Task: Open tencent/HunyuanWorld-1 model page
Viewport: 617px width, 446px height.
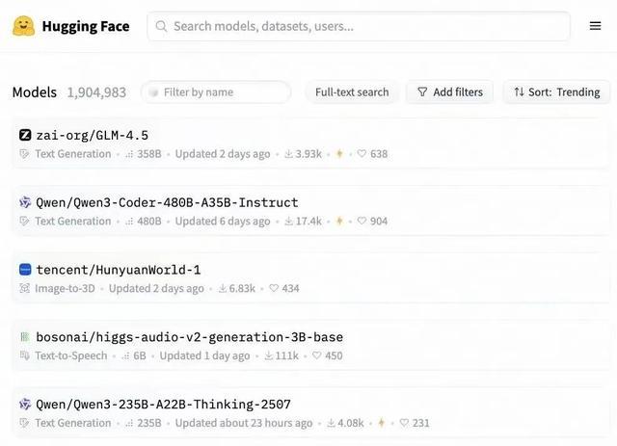Action: point(119,270)
